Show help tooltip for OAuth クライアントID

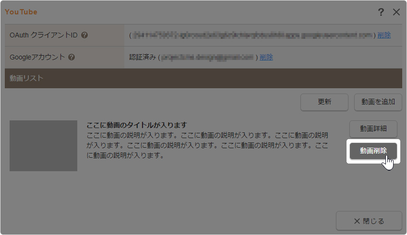point(84,35)
